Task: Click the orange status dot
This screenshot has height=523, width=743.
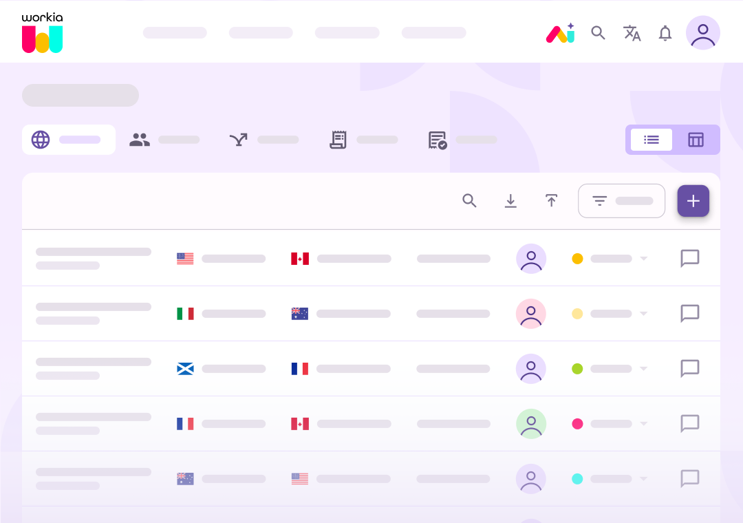Action: point(577,259)
